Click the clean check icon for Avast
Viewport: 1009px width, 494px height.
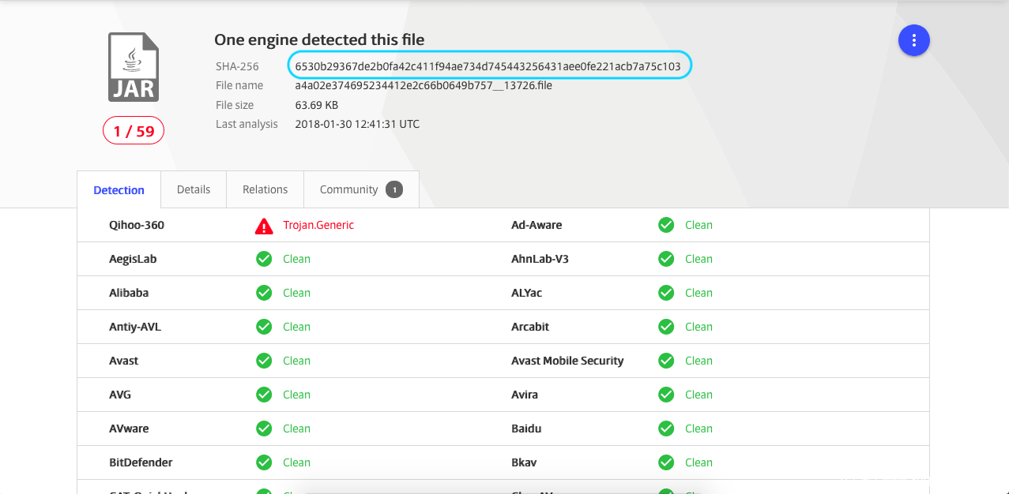pyautogui.click(x=264, y=361)
